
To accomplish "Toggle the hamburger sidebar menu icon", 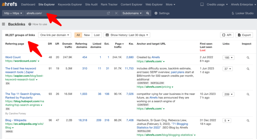I will [x=3, y=24].
